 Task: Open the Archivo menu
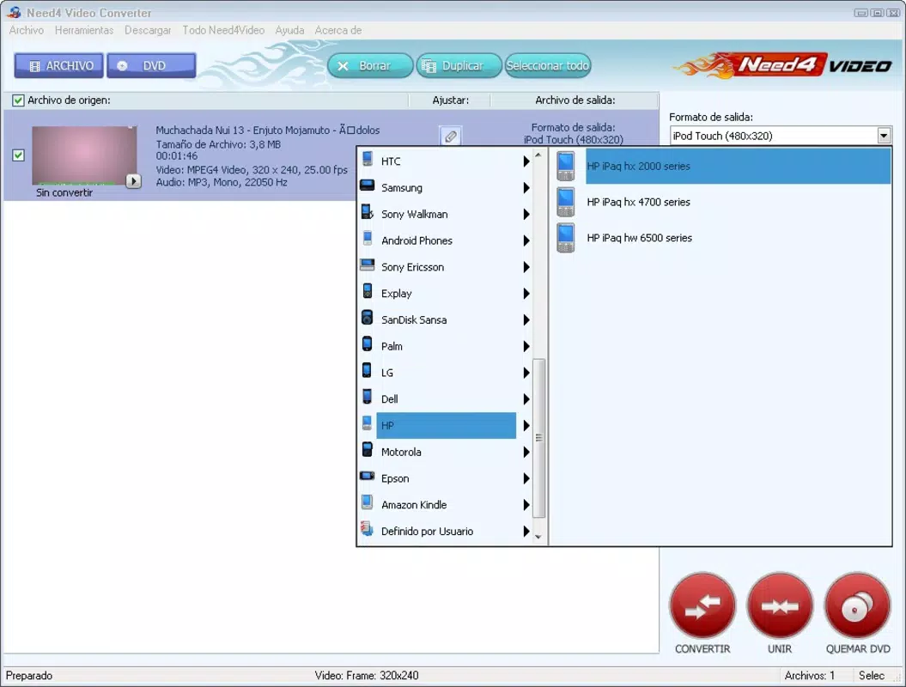pos(26,30)
